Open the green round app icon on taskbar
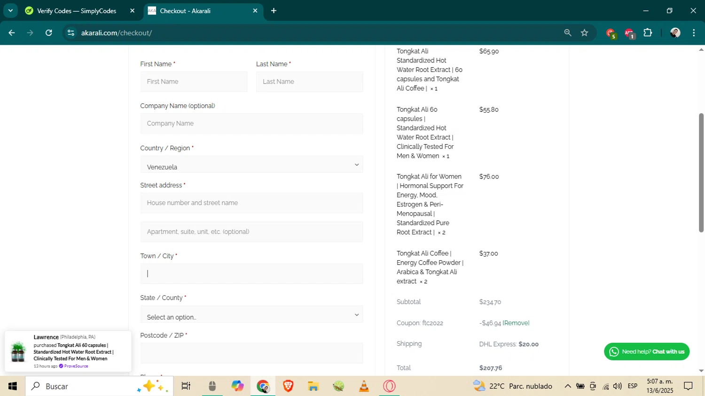Viewport: 705px width, 396px height. [x=338, y=386]
